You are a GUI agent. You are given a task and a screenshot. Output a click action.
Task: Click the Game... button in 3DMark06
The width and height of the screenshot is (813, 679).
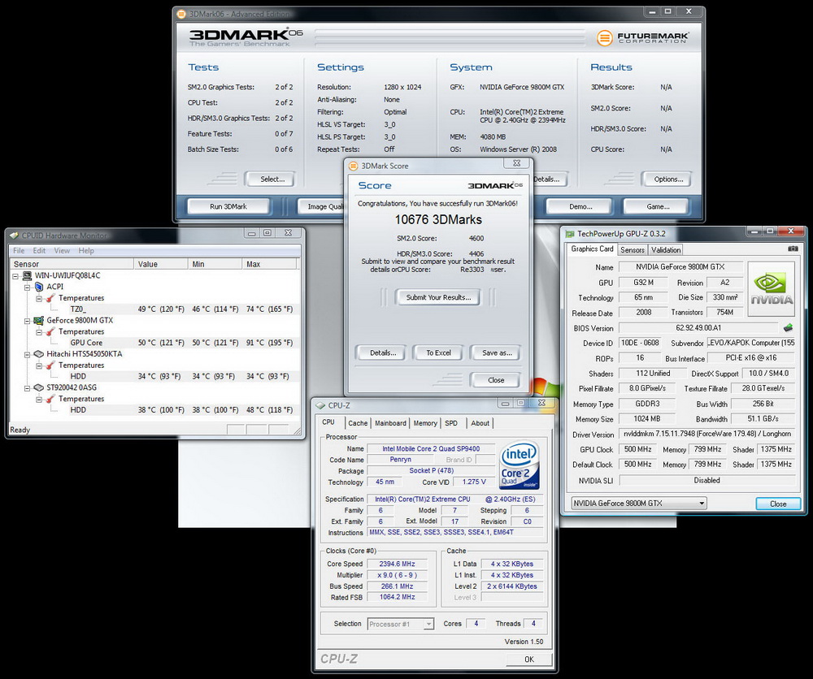[658, 206]
